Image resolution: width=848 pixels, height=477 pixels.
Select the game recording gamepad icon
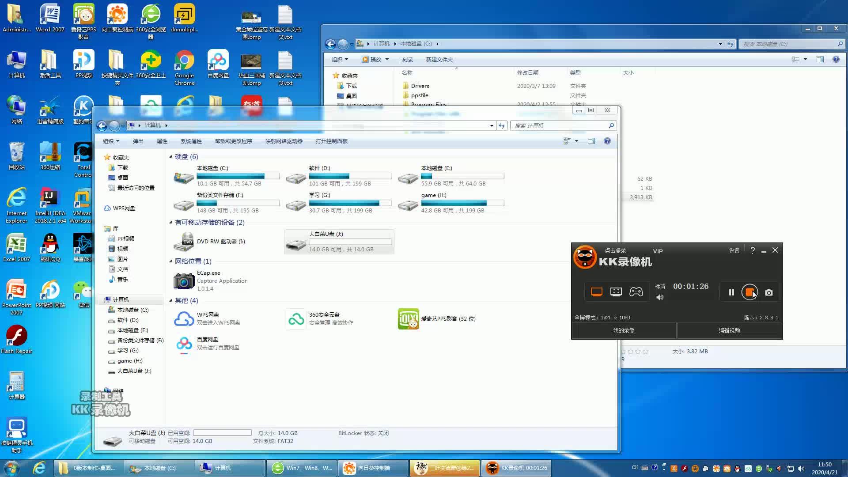(636, 292)
